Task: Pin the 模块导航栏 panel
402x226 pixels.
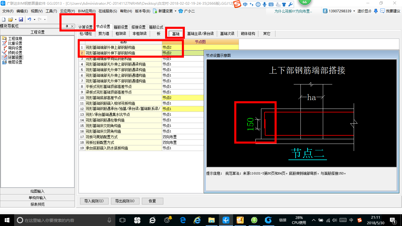Action: [67, 26]
